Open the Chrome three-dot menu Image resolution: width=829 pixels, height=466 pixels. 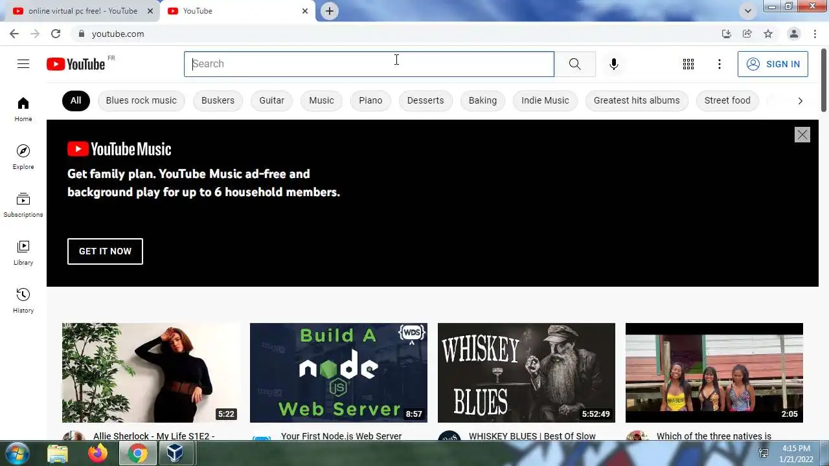click(x=814, y=34)
